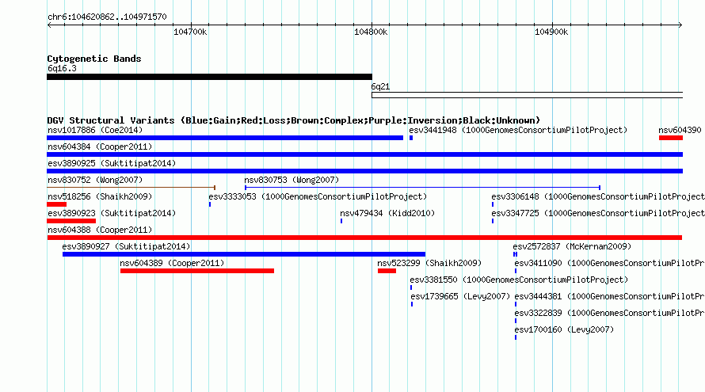Click the ruler's right arrow end
705x392 pixels.
click(680, 25)
